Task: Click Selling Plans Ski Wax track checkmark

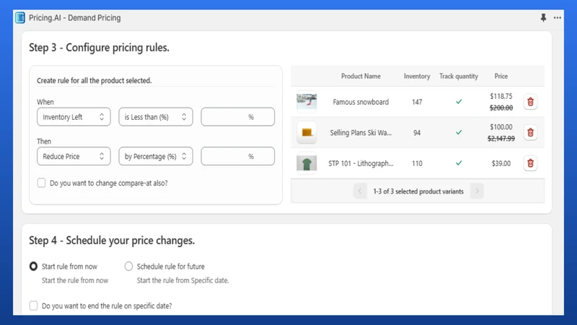Action: coord(459,132)
